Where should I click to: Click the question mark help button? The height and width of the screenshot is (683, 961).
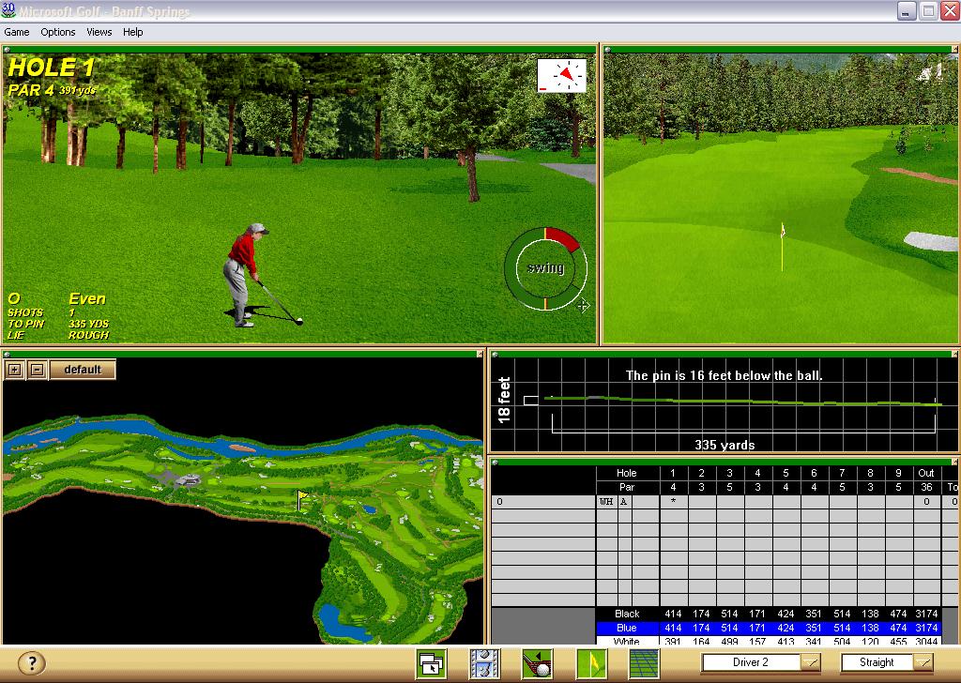[31, 662]
